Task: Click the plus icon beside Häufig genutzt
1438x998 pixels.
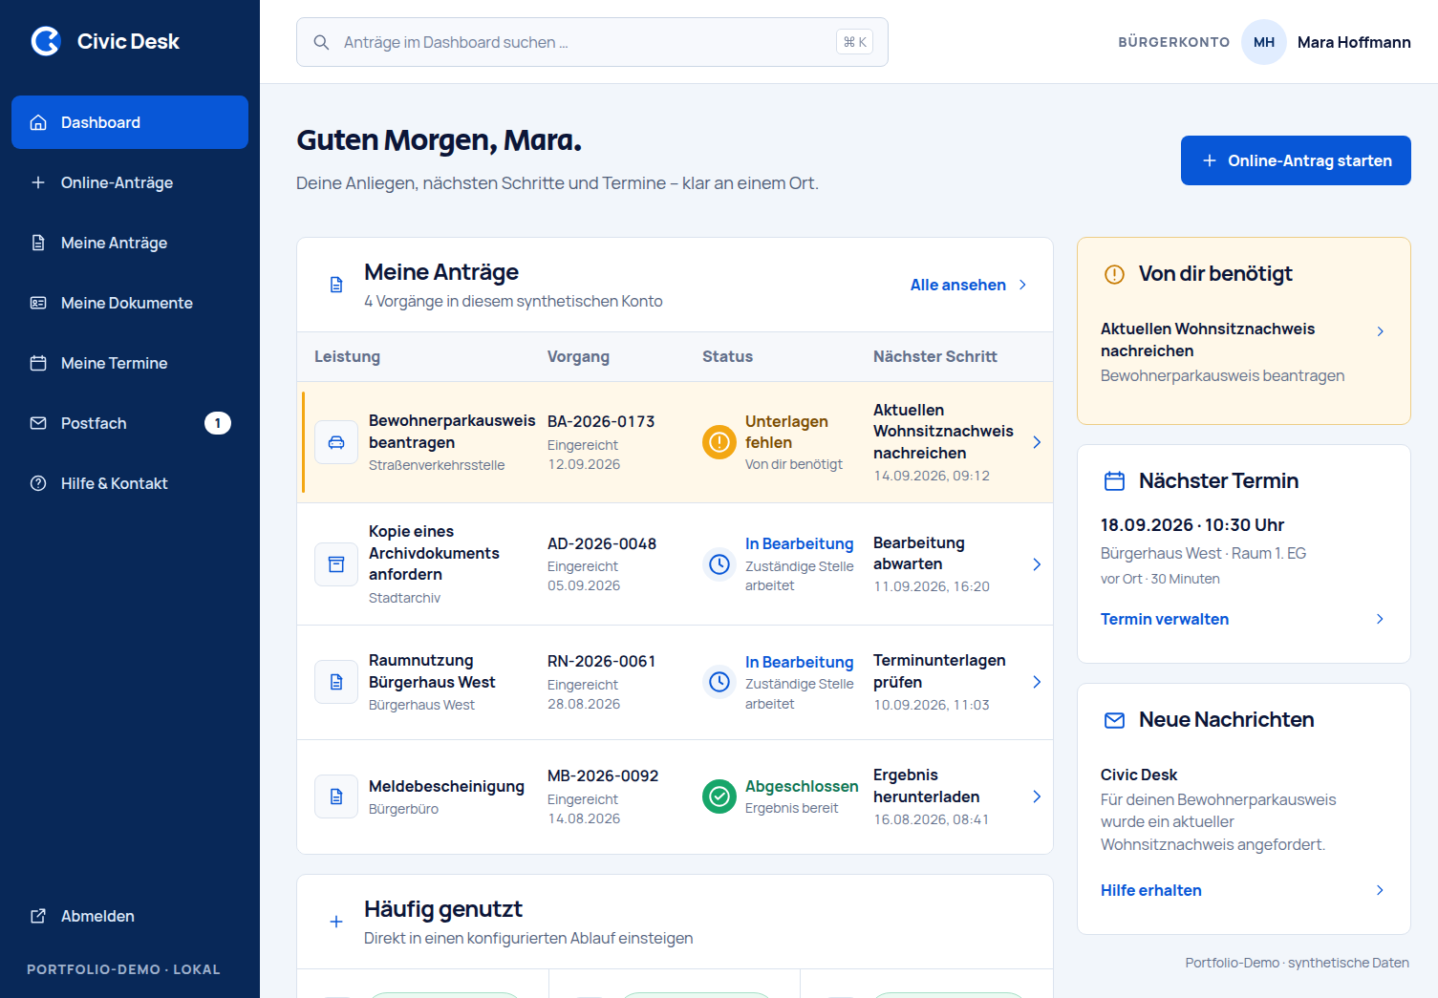Action: [x=336, y=922]
